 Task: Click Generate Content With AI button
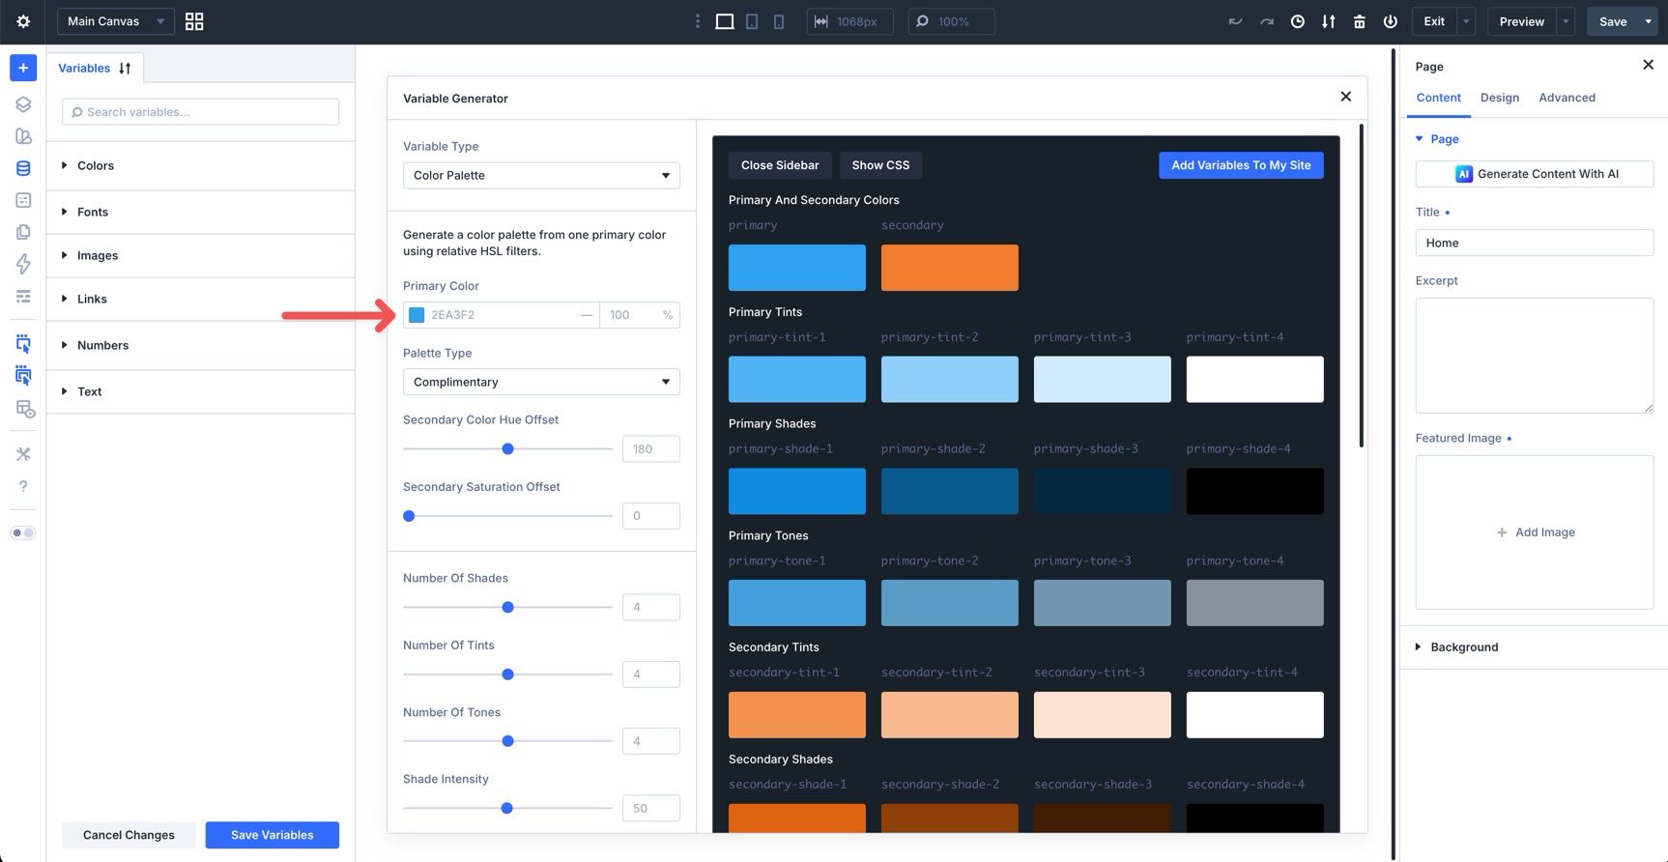click(1535, 174)
